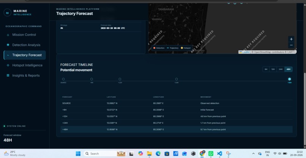
Task: Select the 6H forecast window button
Action: pos(266,69)
